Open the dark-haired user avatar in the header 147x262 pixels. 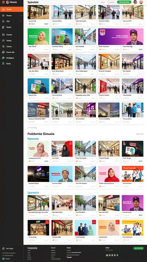[135, 2]
